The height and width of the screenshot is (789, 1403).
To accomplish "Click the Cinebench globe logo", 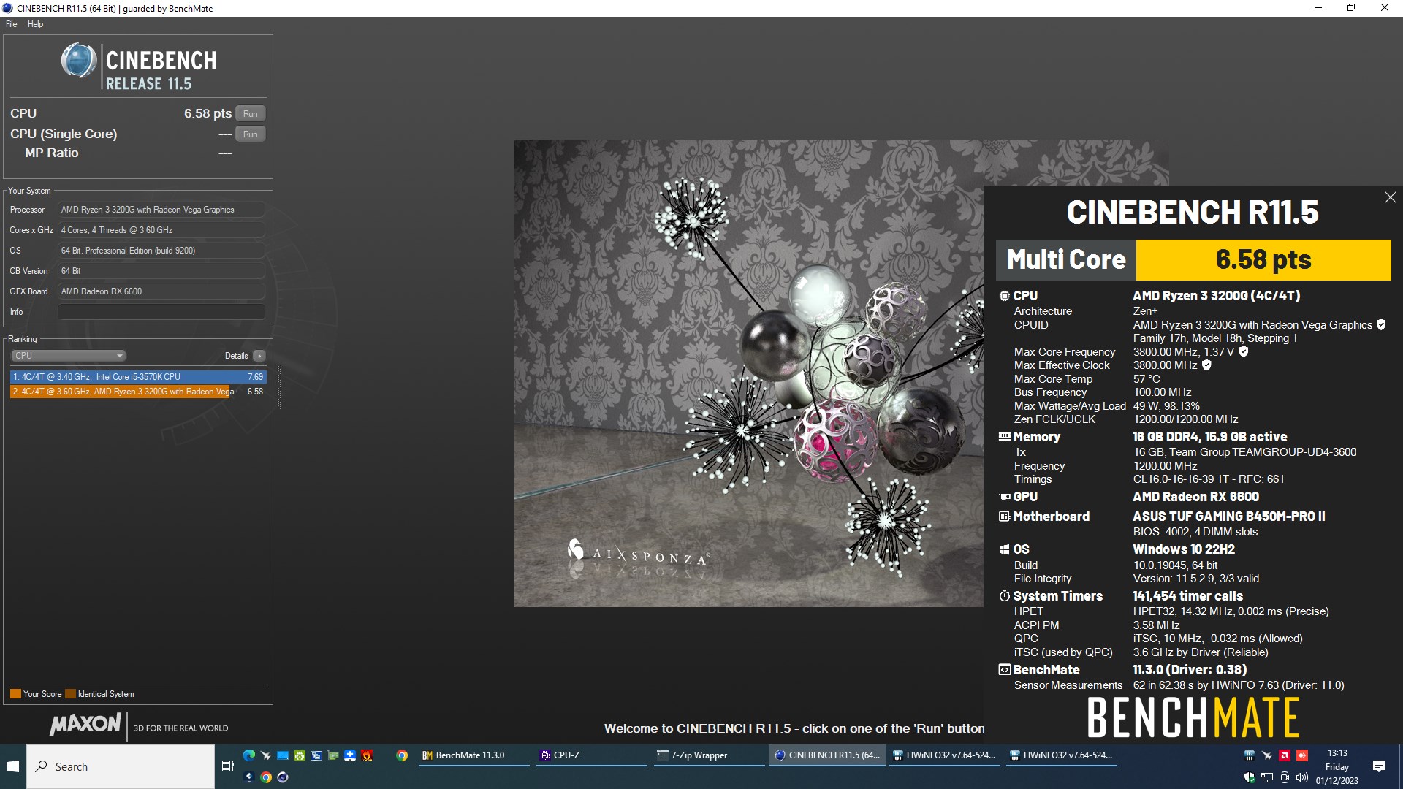I will point(78,61).
